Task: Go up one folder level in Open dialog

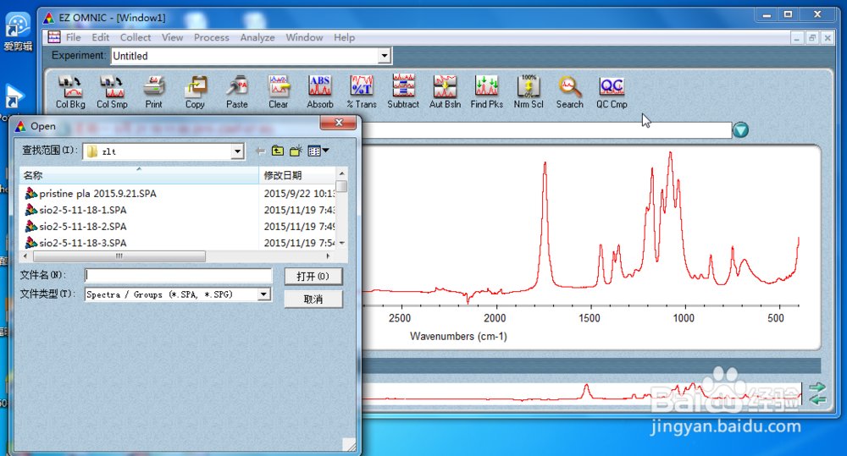Action: click(278, 151)
